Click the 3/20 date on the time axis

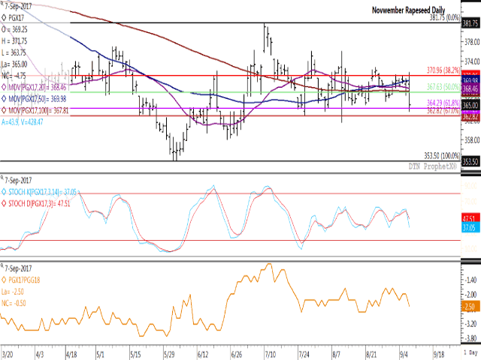(8, 355)
